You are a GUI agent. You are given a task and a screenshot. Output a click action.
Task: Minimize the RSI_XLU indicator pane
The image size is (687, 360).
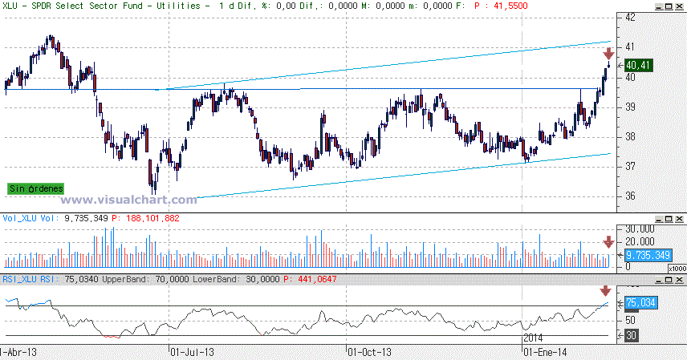point(659,279)
